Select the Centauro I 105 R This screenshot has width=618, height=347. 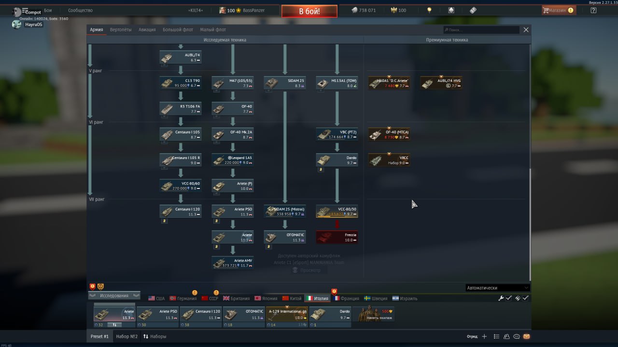pyautogui.click(x=181, y=160)
